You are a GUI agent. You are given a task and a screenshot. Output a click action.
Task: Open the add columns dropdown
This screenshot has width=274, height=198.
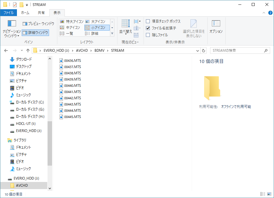(x=137, y=28)
